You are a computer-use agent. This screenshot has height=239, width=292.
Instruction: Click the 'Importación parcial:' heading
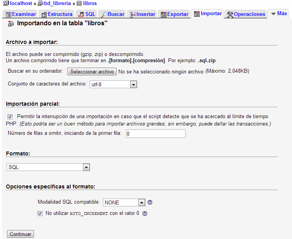(x=33, y=104)
